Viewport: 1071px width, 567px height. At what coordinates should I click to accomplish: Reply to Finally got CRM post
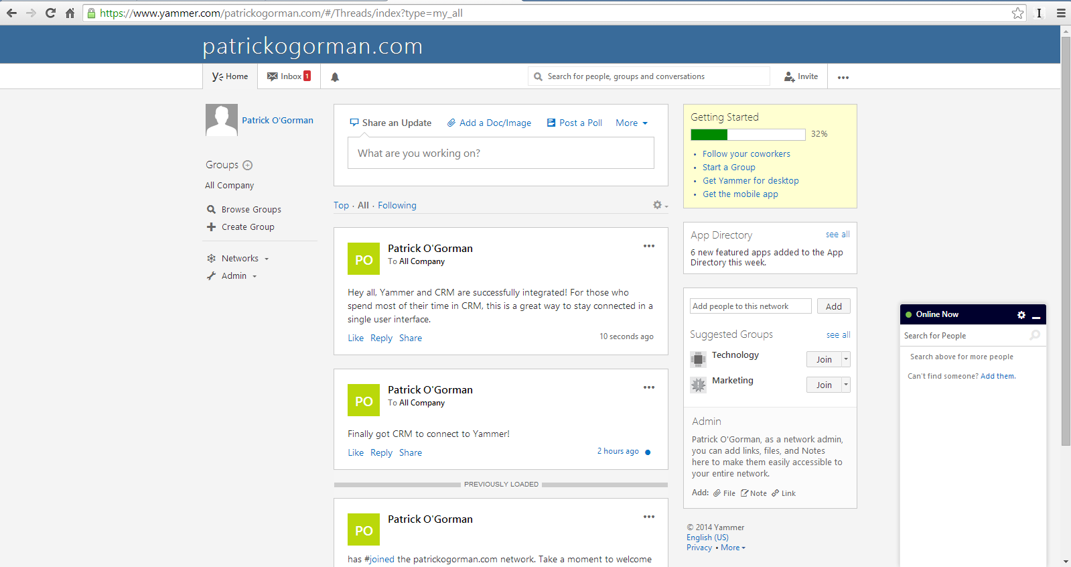click(x=381, y=452)
